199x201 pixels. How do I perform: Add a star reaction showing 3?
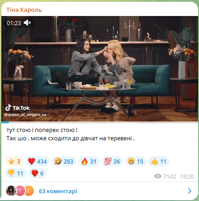pyautogui.click(x=14, y=161)
